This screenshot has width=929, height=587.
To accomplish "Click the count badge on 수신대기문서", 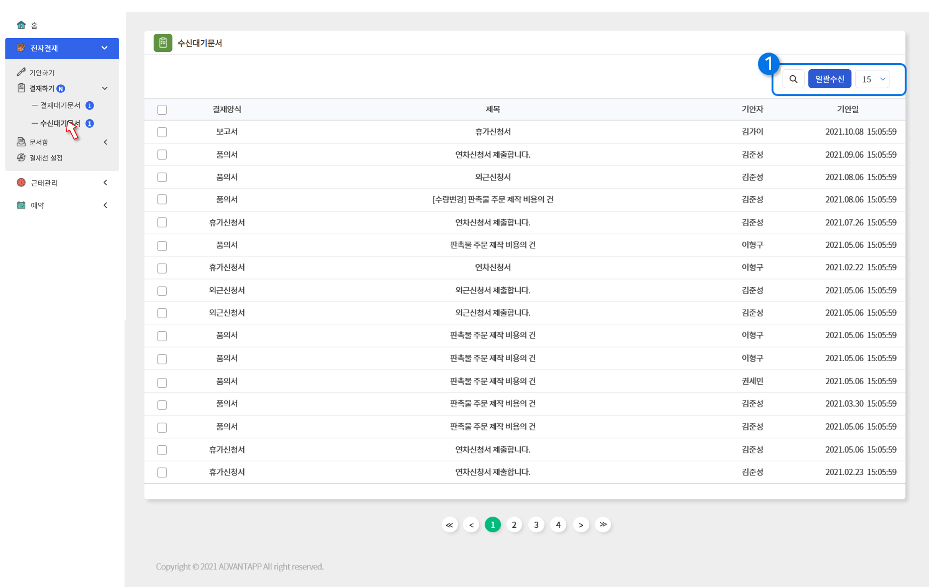I will click(x=90, y=123).
